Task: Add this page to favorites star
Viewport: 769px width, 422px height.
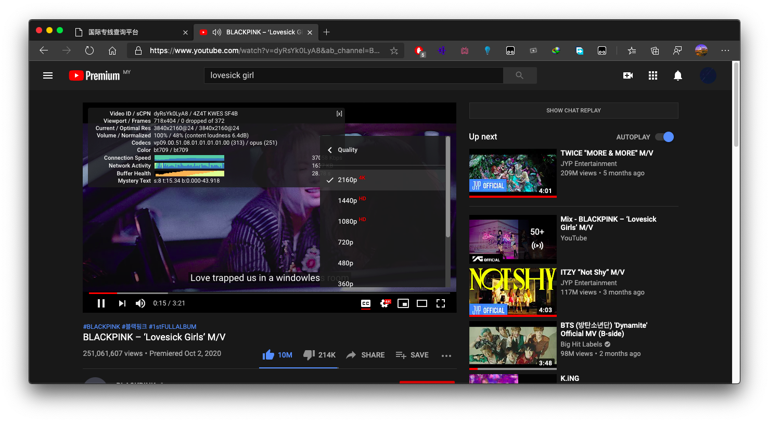Action: [394, 50]
